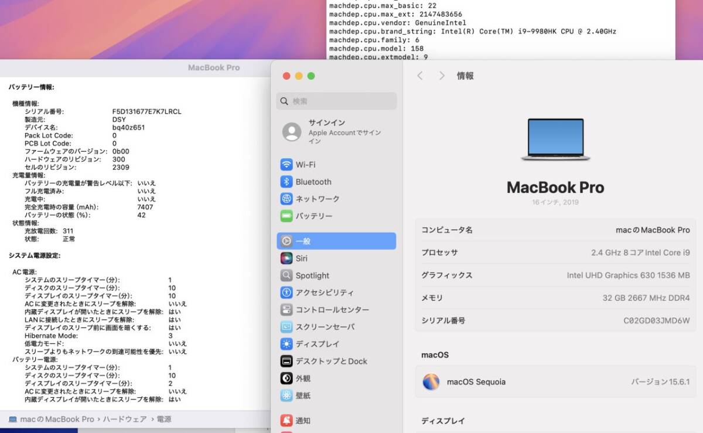The image size is (703, 433).
Task: Click the 外観 appearance icon
Action: tap(286, 379)
